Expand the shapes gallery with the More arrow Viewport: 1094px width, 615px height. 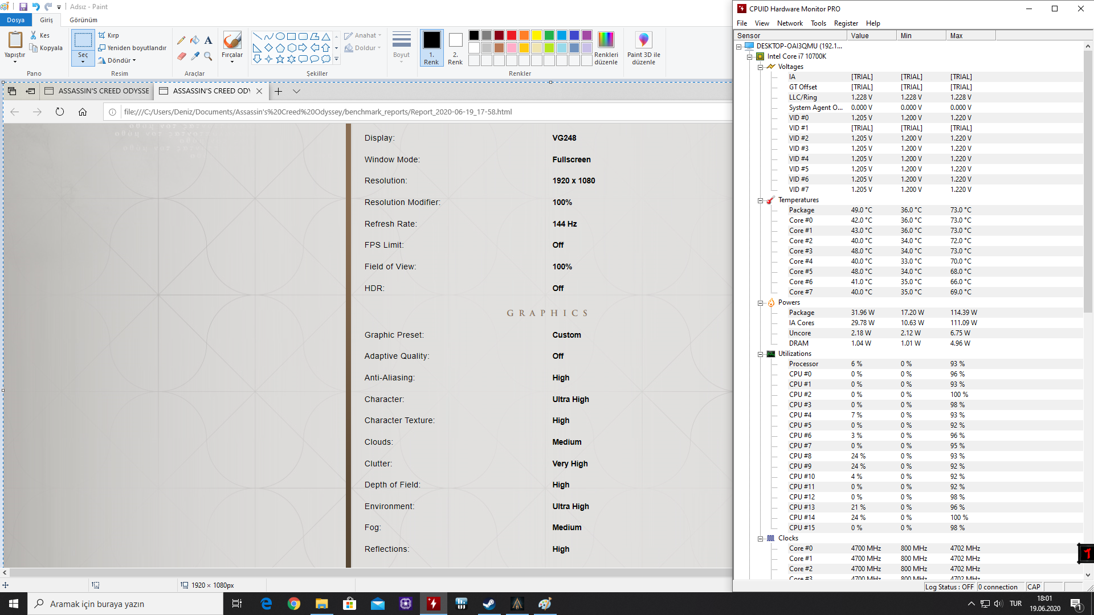336,59
